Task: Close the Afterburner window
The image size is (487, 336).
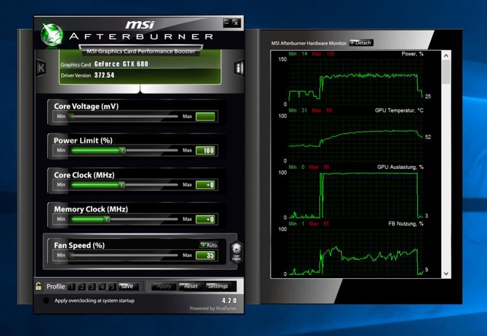Action: (x=236, y=23)
